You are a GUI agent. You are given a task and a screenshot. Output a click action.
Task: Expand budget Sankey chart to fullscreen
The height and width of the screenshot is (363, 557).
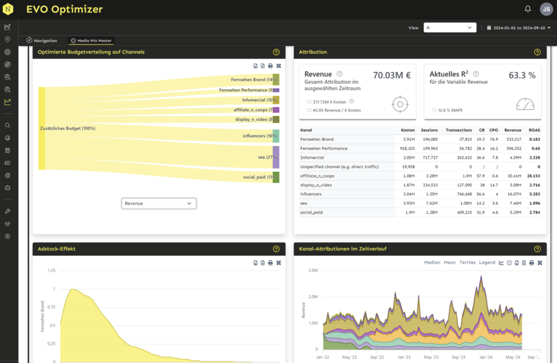(278, 66)
